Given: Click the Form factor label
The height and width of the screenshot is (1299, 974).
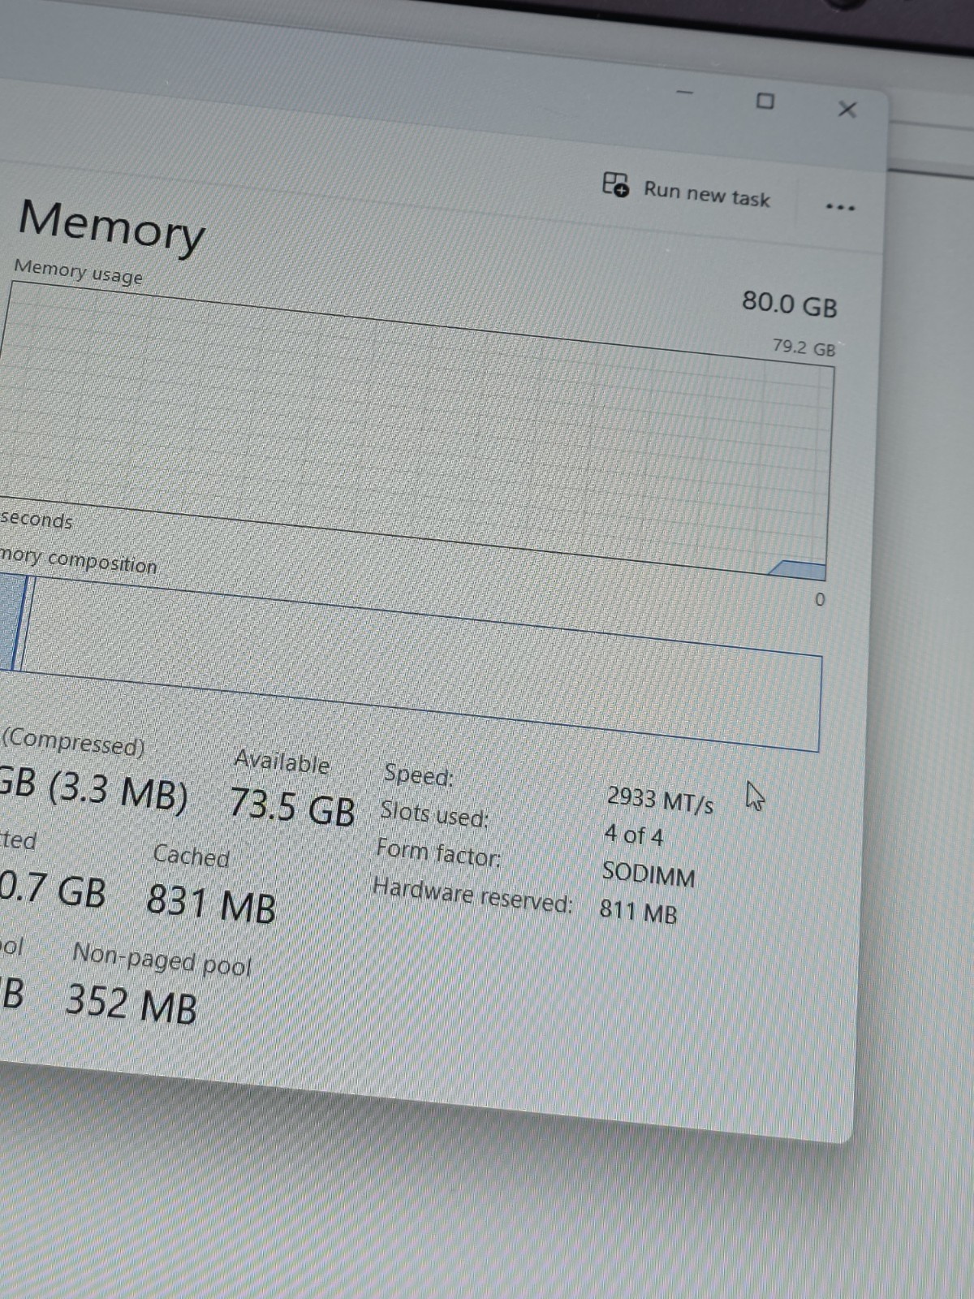Looking at the screenshot, I should (x=438, y=852).
